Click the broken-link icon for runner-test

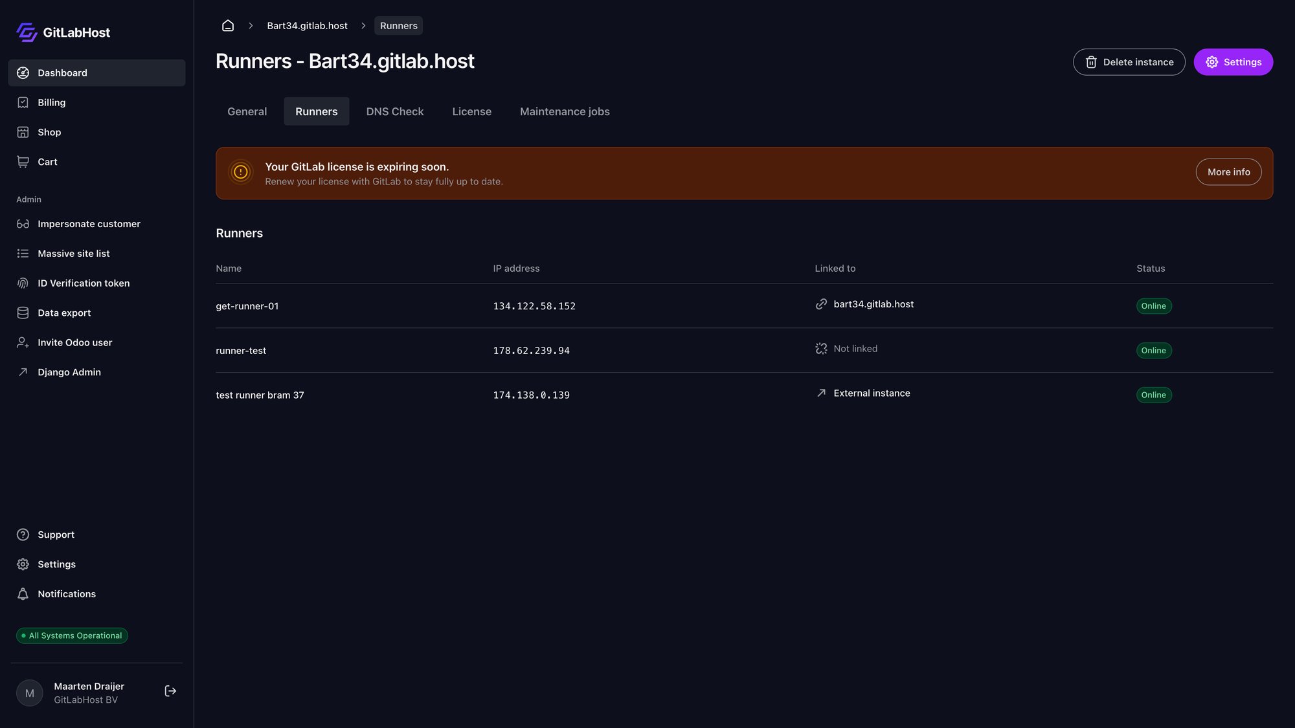pyautogui.click(x=821, y=348)
